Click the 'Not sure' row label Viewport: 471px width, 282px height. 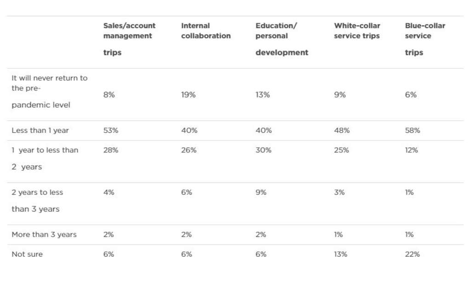tap(27, 254)
